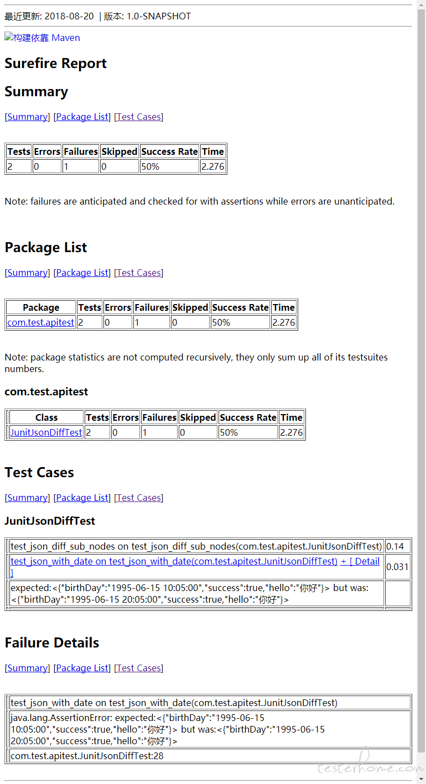
Task: Click the 'com.test.apitest' subsection heading
Action: coord(46,392)
